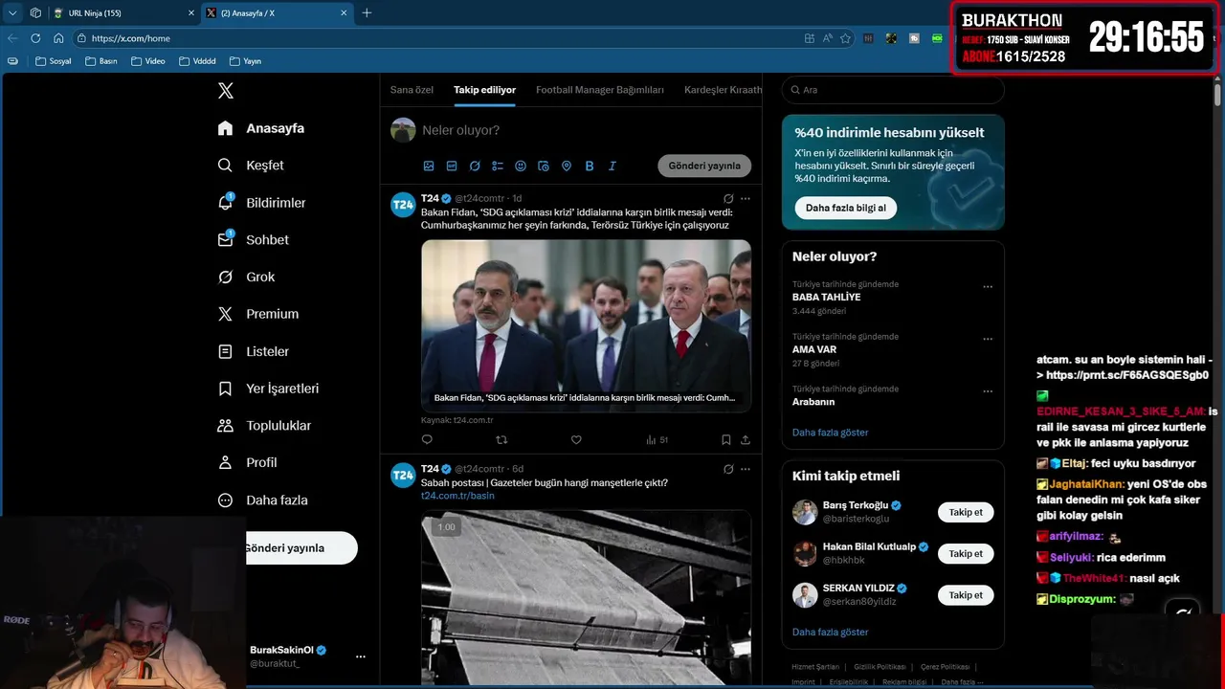Viewport: 1225px width, 689px height.
Task: Open Yer İşaretleri bookmarks
Action: click(268, 389)
